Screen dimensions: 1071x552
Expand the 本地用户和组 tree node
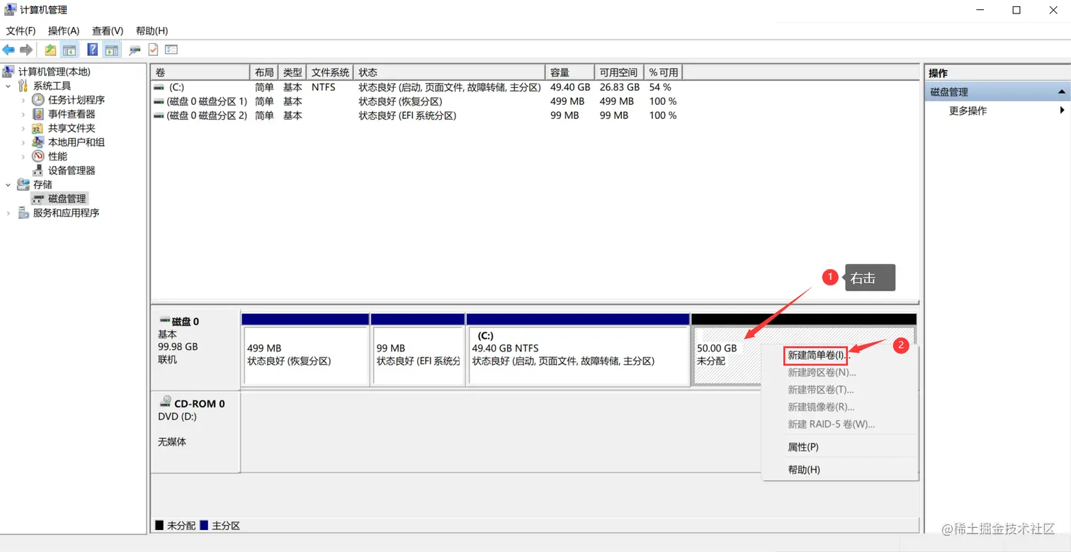click(23, 142)
